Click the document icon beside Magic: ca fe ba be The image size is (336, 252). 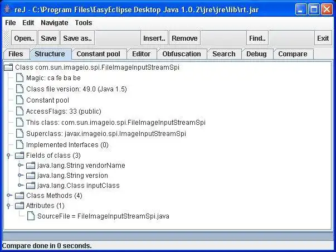pyautogui.click(x=20, y=77)
